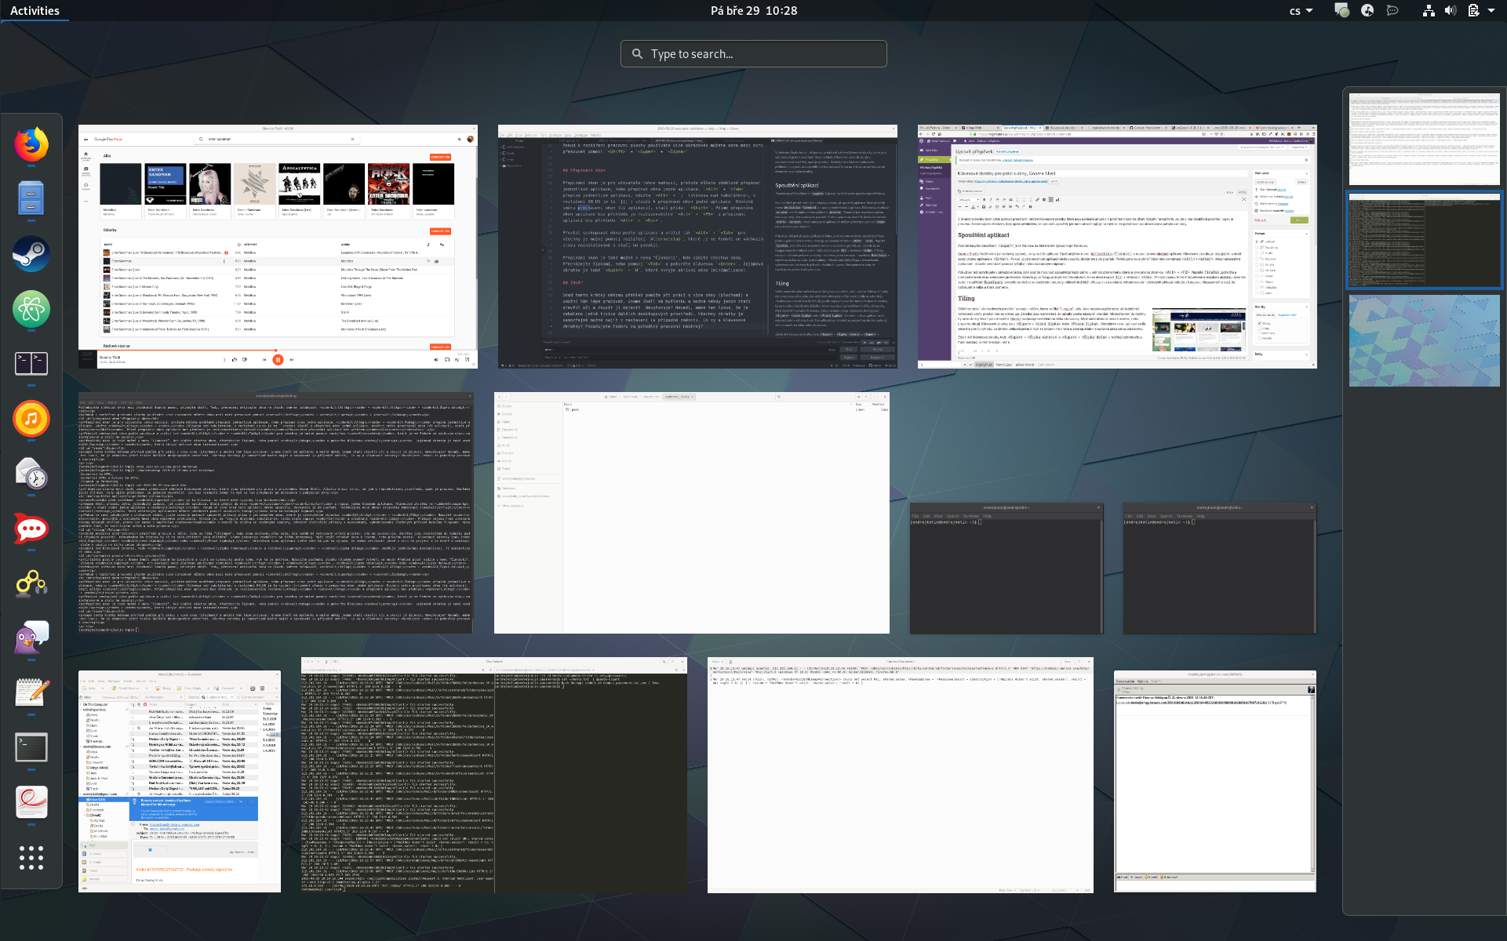Click the volume speaker tray icon
The width and height of the screenshot is (1507, 941).
pos(1451,10)
